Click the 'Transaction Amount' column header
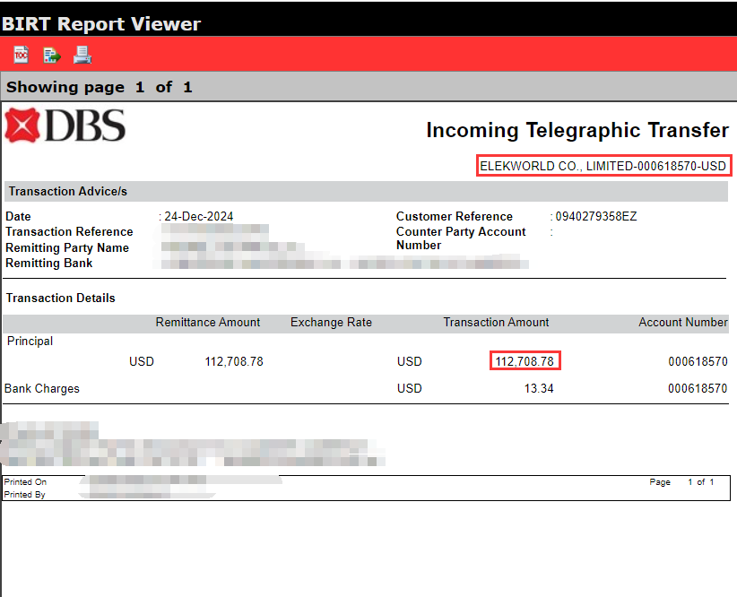This screenshot has height=597, width=737. click(x=496, y=322)
